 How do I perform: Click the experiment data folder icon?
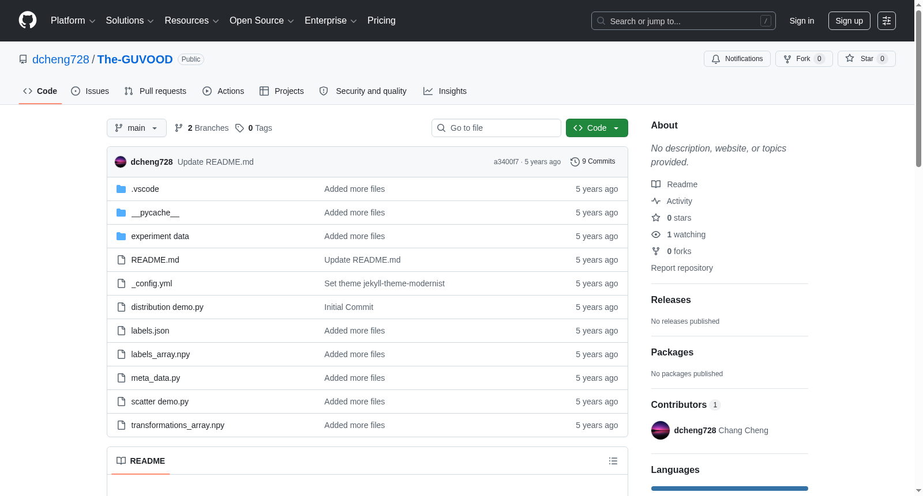pos(121,236)
